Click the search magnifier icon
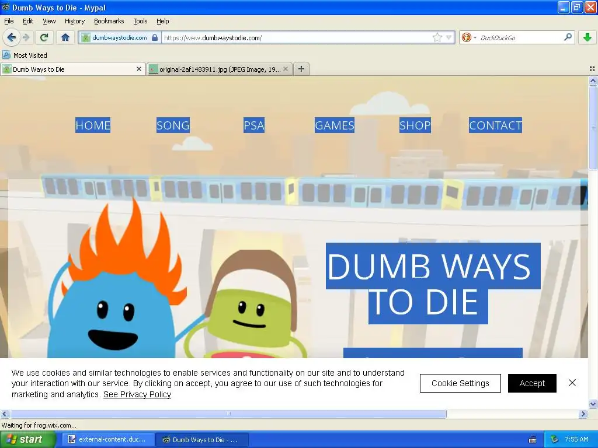Image resolution: width=598 pixels, height=448 pixels. click(568, 37)
